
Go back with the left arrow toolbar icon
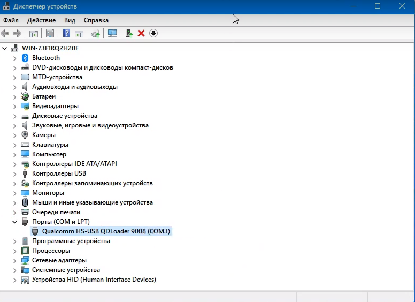click(x=5, y=33)
